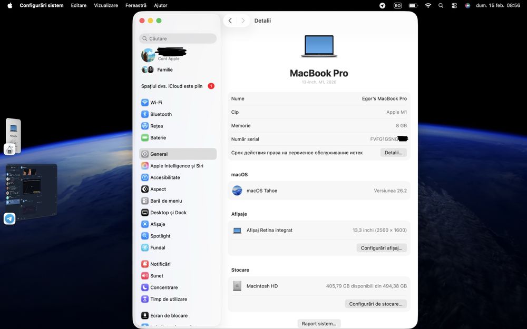Open the Vizualizare menu

[x=106, y=5]
